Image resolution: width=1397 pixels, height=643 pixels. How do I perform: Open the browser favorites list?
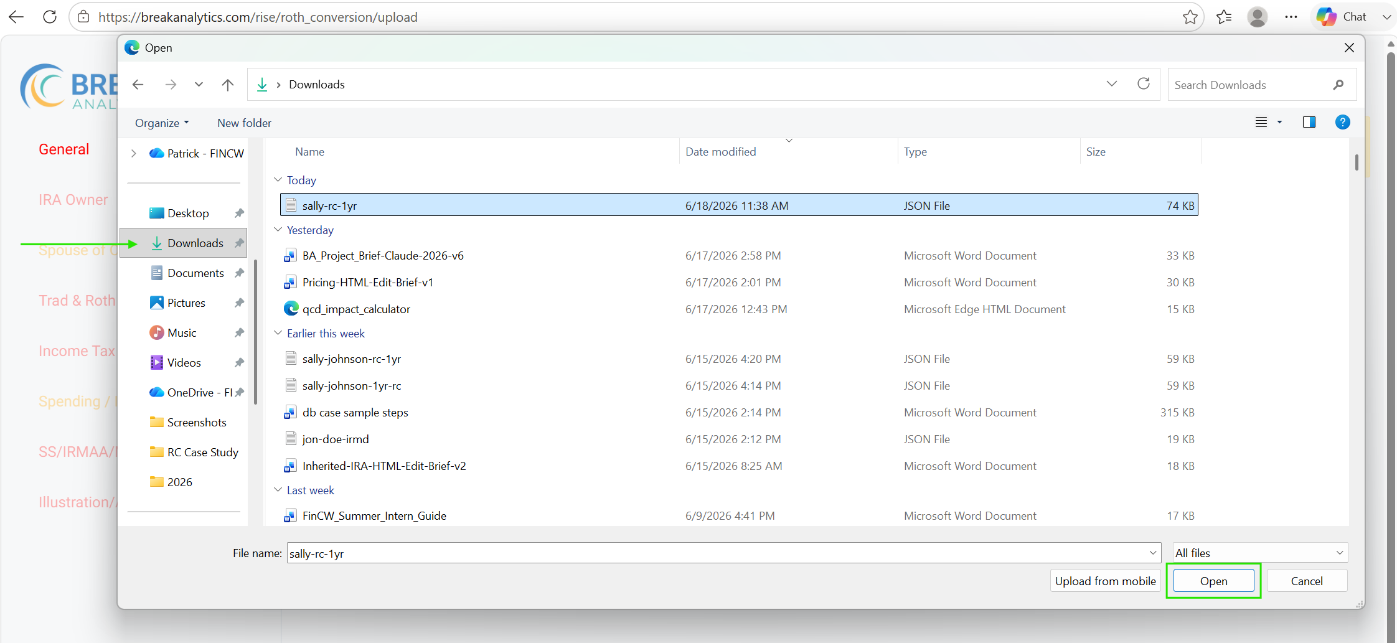[1224, 17]
